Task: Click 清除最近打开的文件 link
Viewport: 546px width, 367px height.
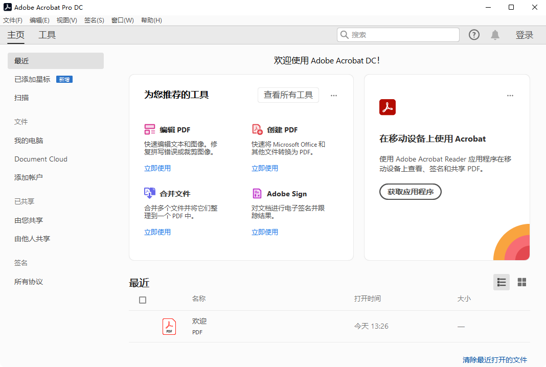Action: 495,360
